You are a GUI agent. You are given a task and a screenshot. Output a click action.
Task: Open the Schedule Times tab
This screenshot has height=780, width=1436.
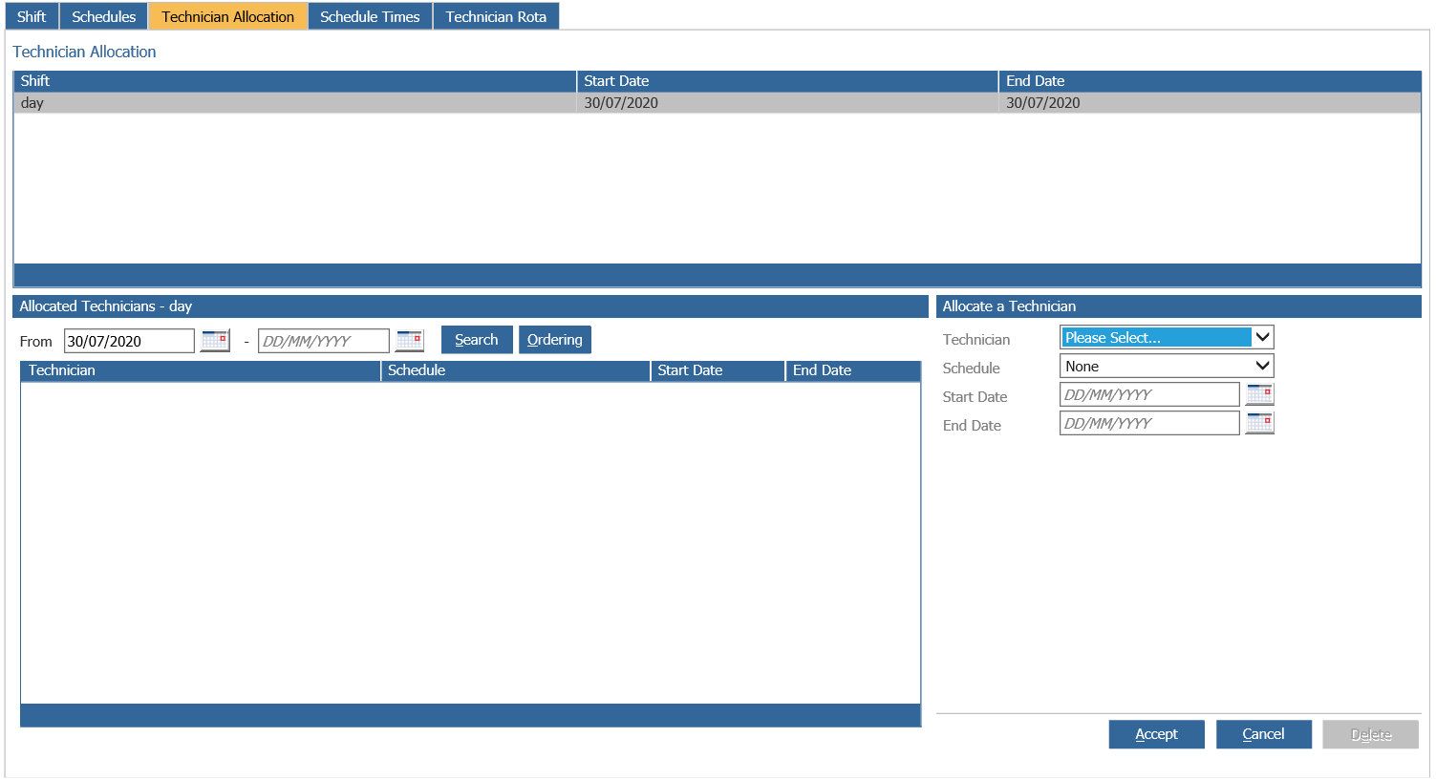370,16
